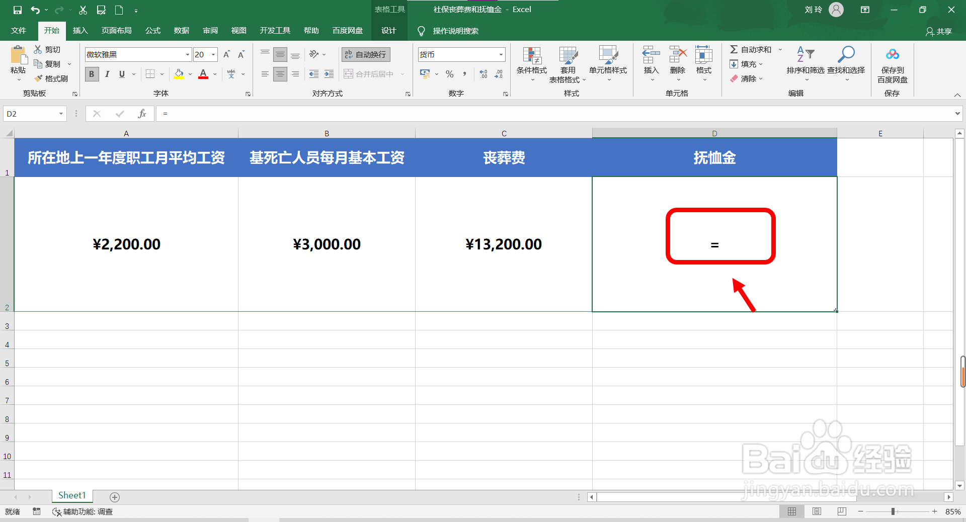Add a new worksheet with the plus button
Screen dimensions: 966x522
click(114, 497)
